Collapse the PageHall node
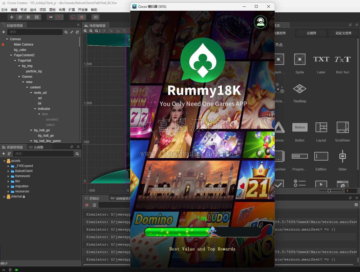 (x=15, y=61)
